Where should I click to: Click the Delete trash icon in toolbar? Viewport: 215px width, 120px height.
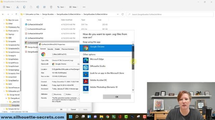(51, 7)
